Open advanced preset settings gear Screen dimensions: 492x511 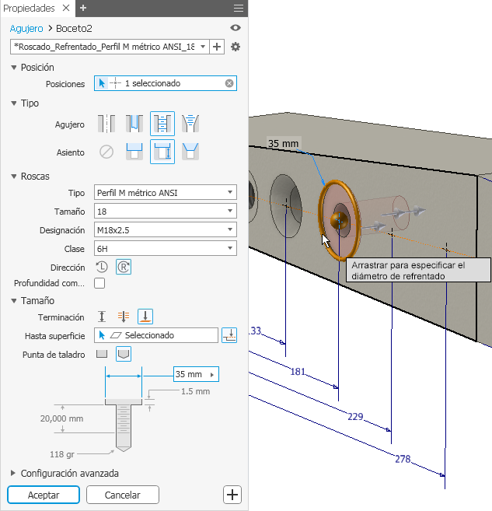click(236, 47)
